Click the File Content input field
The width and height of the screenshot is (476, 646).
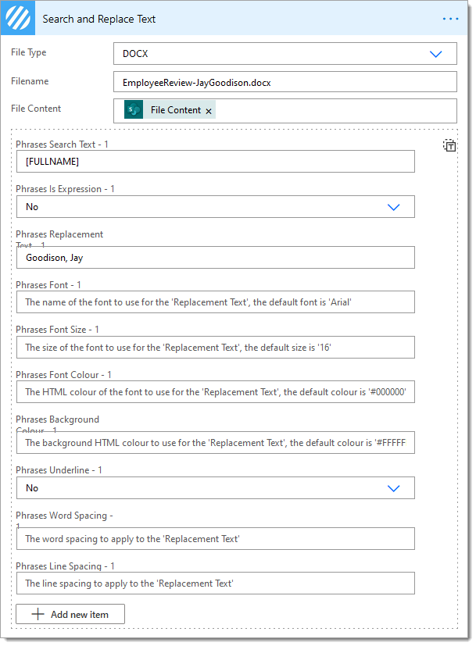285,110
